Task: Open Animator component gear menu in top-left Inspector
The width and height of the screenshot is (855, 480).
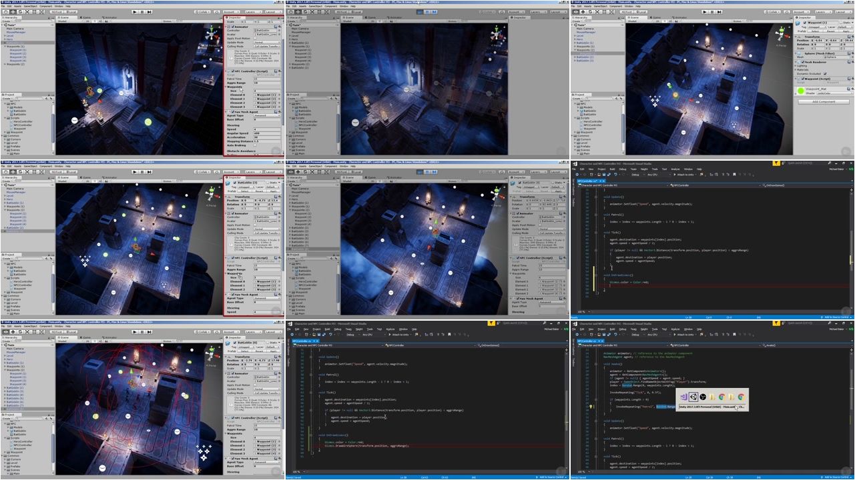Action: coord(280,27)
